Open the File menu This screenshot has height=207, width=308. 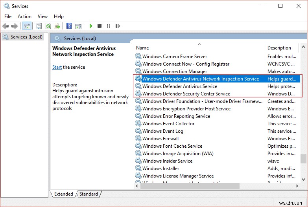[8, 16]
